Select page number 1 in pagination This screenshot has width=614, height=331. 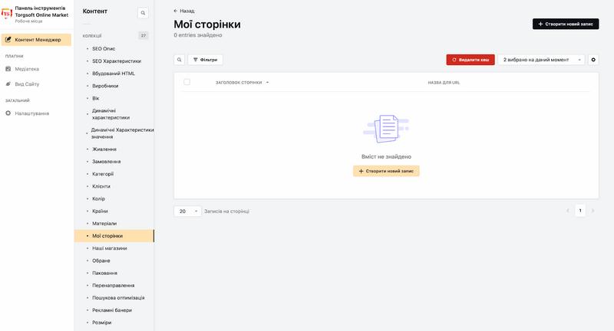click(580, 211)
